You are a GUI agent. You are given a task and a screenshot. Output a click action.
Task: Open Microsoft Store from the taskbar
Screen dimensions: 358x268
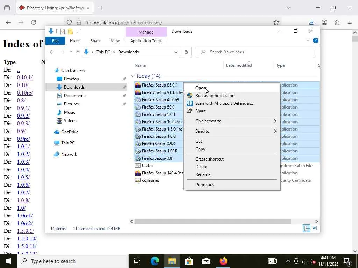click(x=189, y=261)
